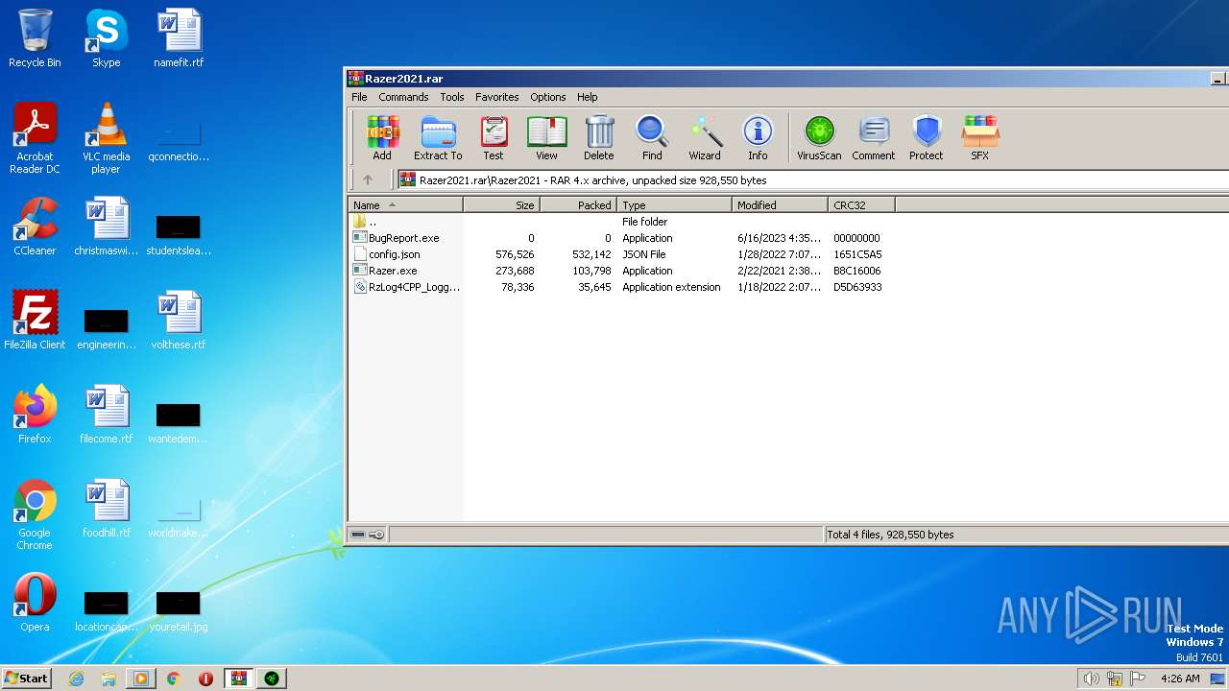Click the Razer taskbar icon
The width and height of the screenshot is (1229, 691).
point(272,679)
